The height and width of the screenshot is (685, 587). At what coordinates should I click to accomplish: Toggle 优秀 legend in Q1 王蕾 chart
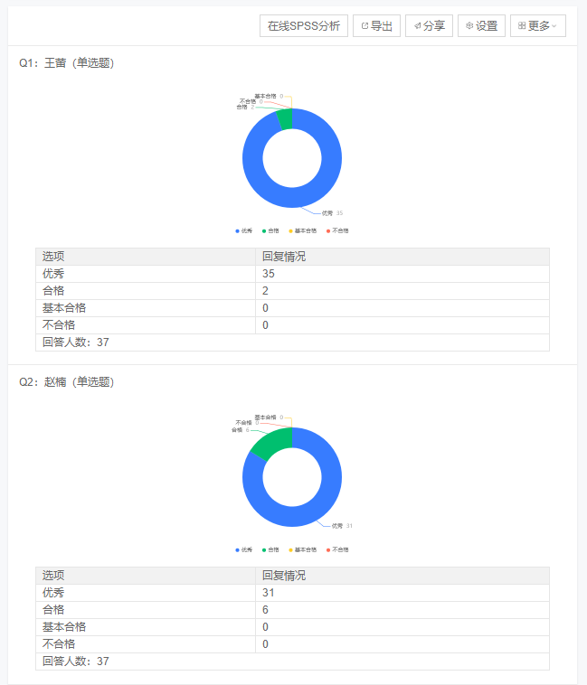click(244, 230)
